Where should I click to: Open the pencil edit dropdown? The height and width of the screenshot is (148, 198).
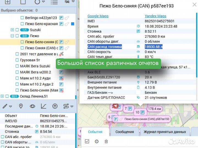(7, 106)
